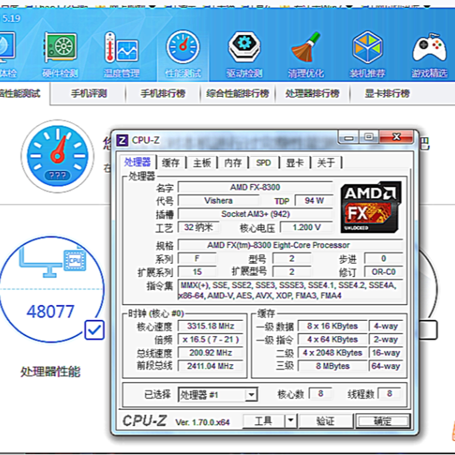Select CPU-Z 显卡 tab

click(295, 163)
